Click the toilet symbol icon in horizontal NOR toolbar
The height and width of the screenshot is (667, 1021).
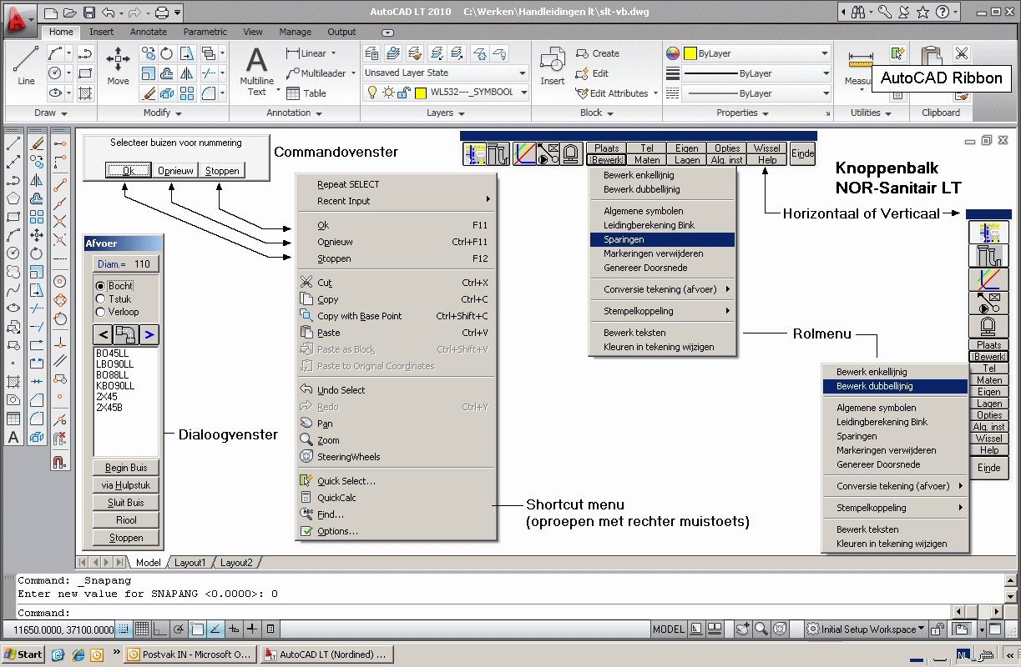coord(572,153)
